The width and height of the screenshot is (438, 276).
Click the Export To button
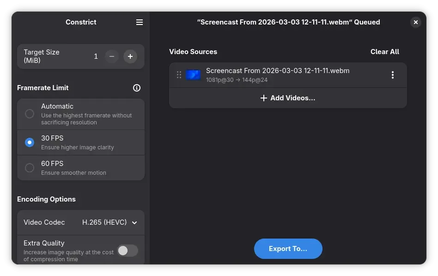(288, 249)
